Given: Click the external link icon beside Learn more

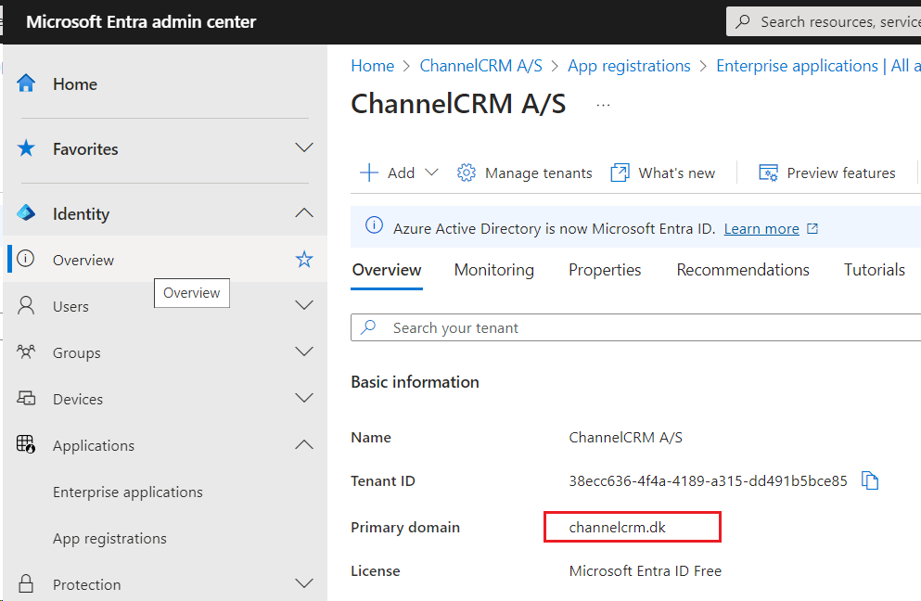Looking at the screenshot, I should pyautogui.click(x=812, y=228).
